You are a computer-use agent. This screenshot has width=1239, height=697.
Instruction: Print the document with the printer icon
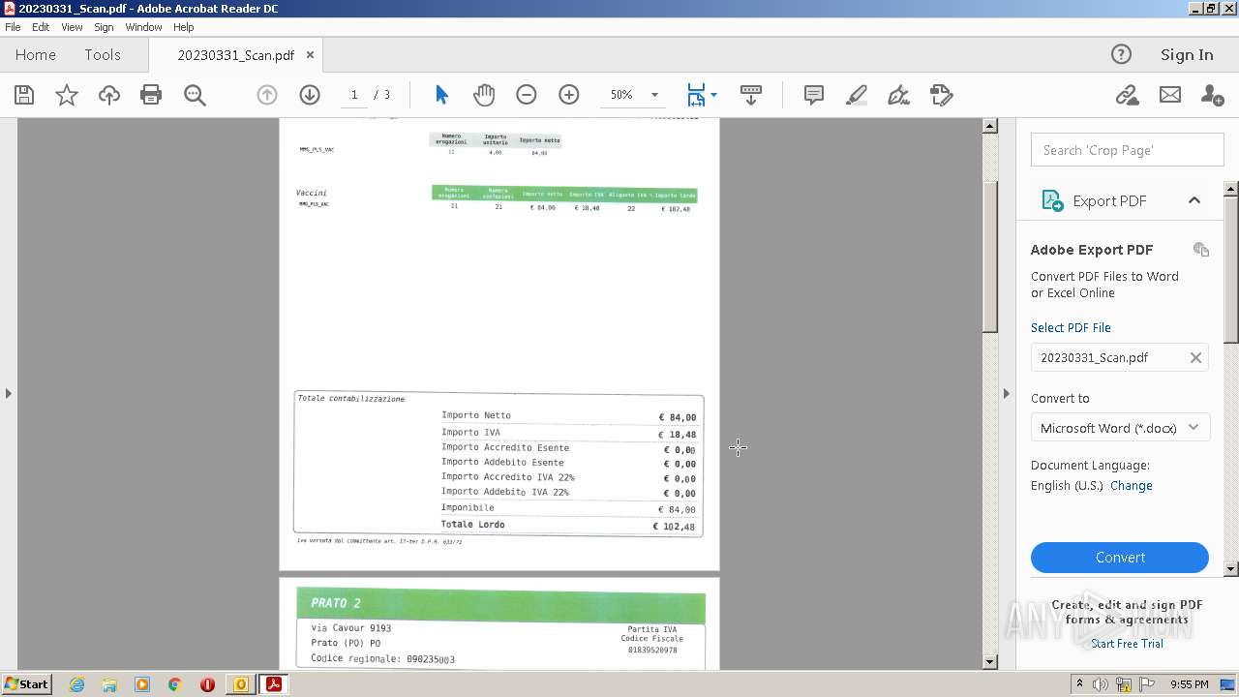coord(151,95)
